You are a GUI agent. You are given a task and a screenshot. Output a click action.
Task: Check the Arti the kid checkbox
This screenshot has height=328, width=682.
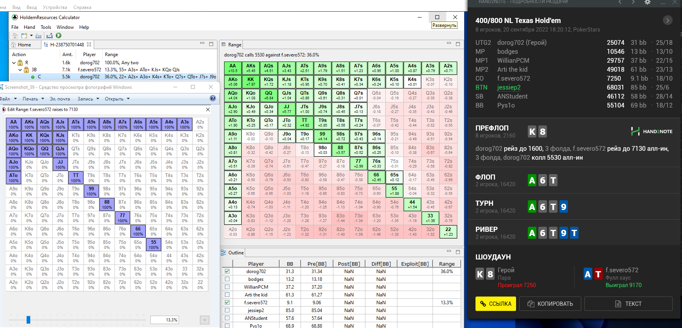pyautogui.click(x=227, y=294)
